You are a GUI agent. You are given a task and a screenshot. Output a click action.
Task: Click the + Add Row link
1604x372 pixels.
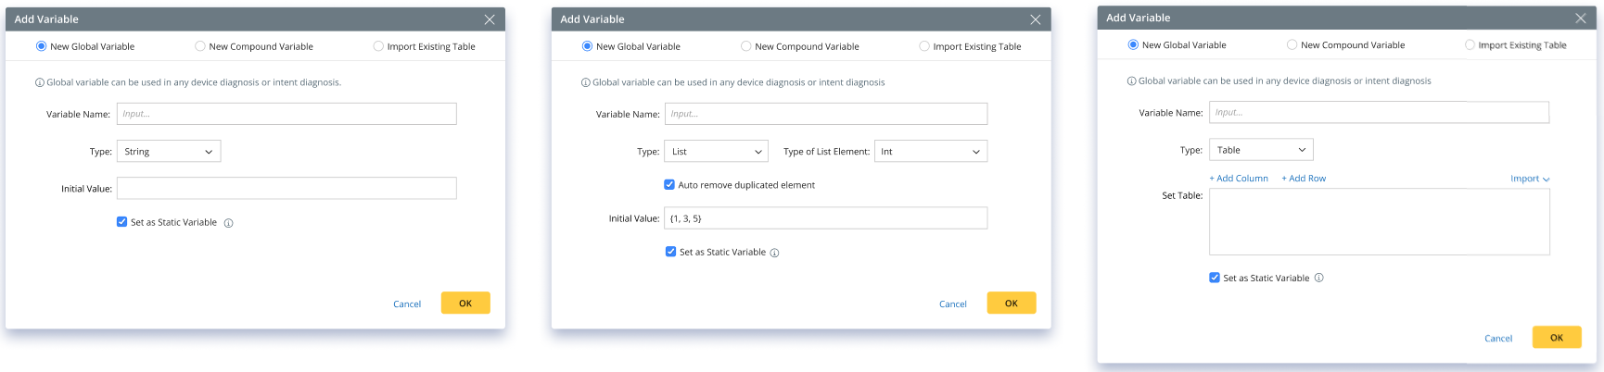1304,179
